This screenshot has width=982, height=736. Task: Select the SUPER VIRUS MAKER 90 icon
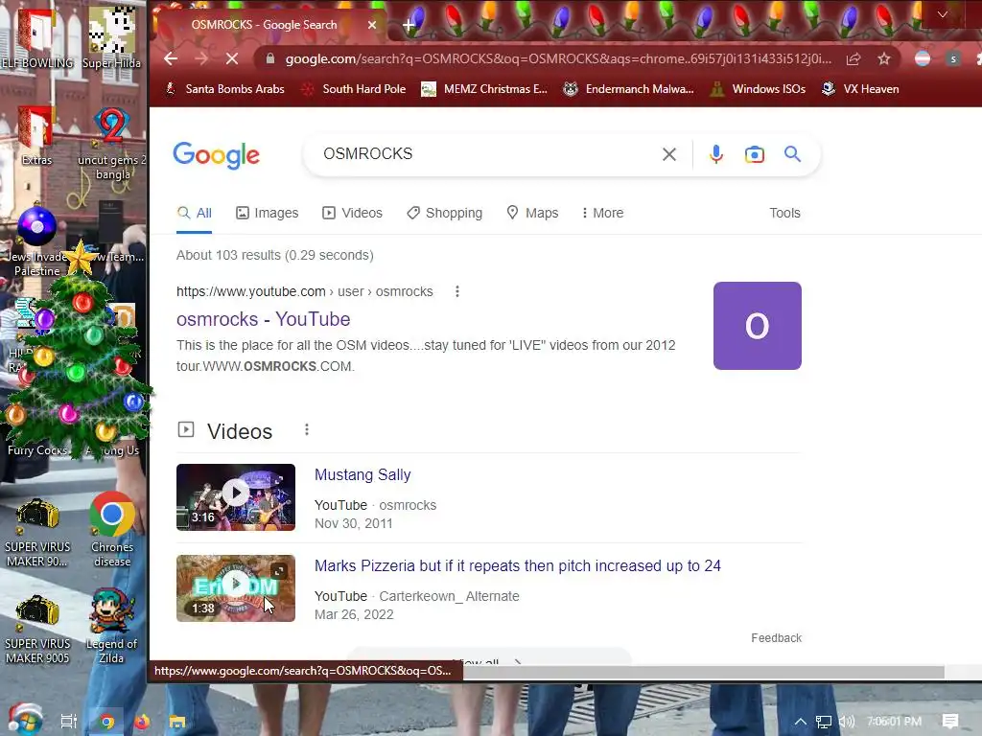point(37,532)
